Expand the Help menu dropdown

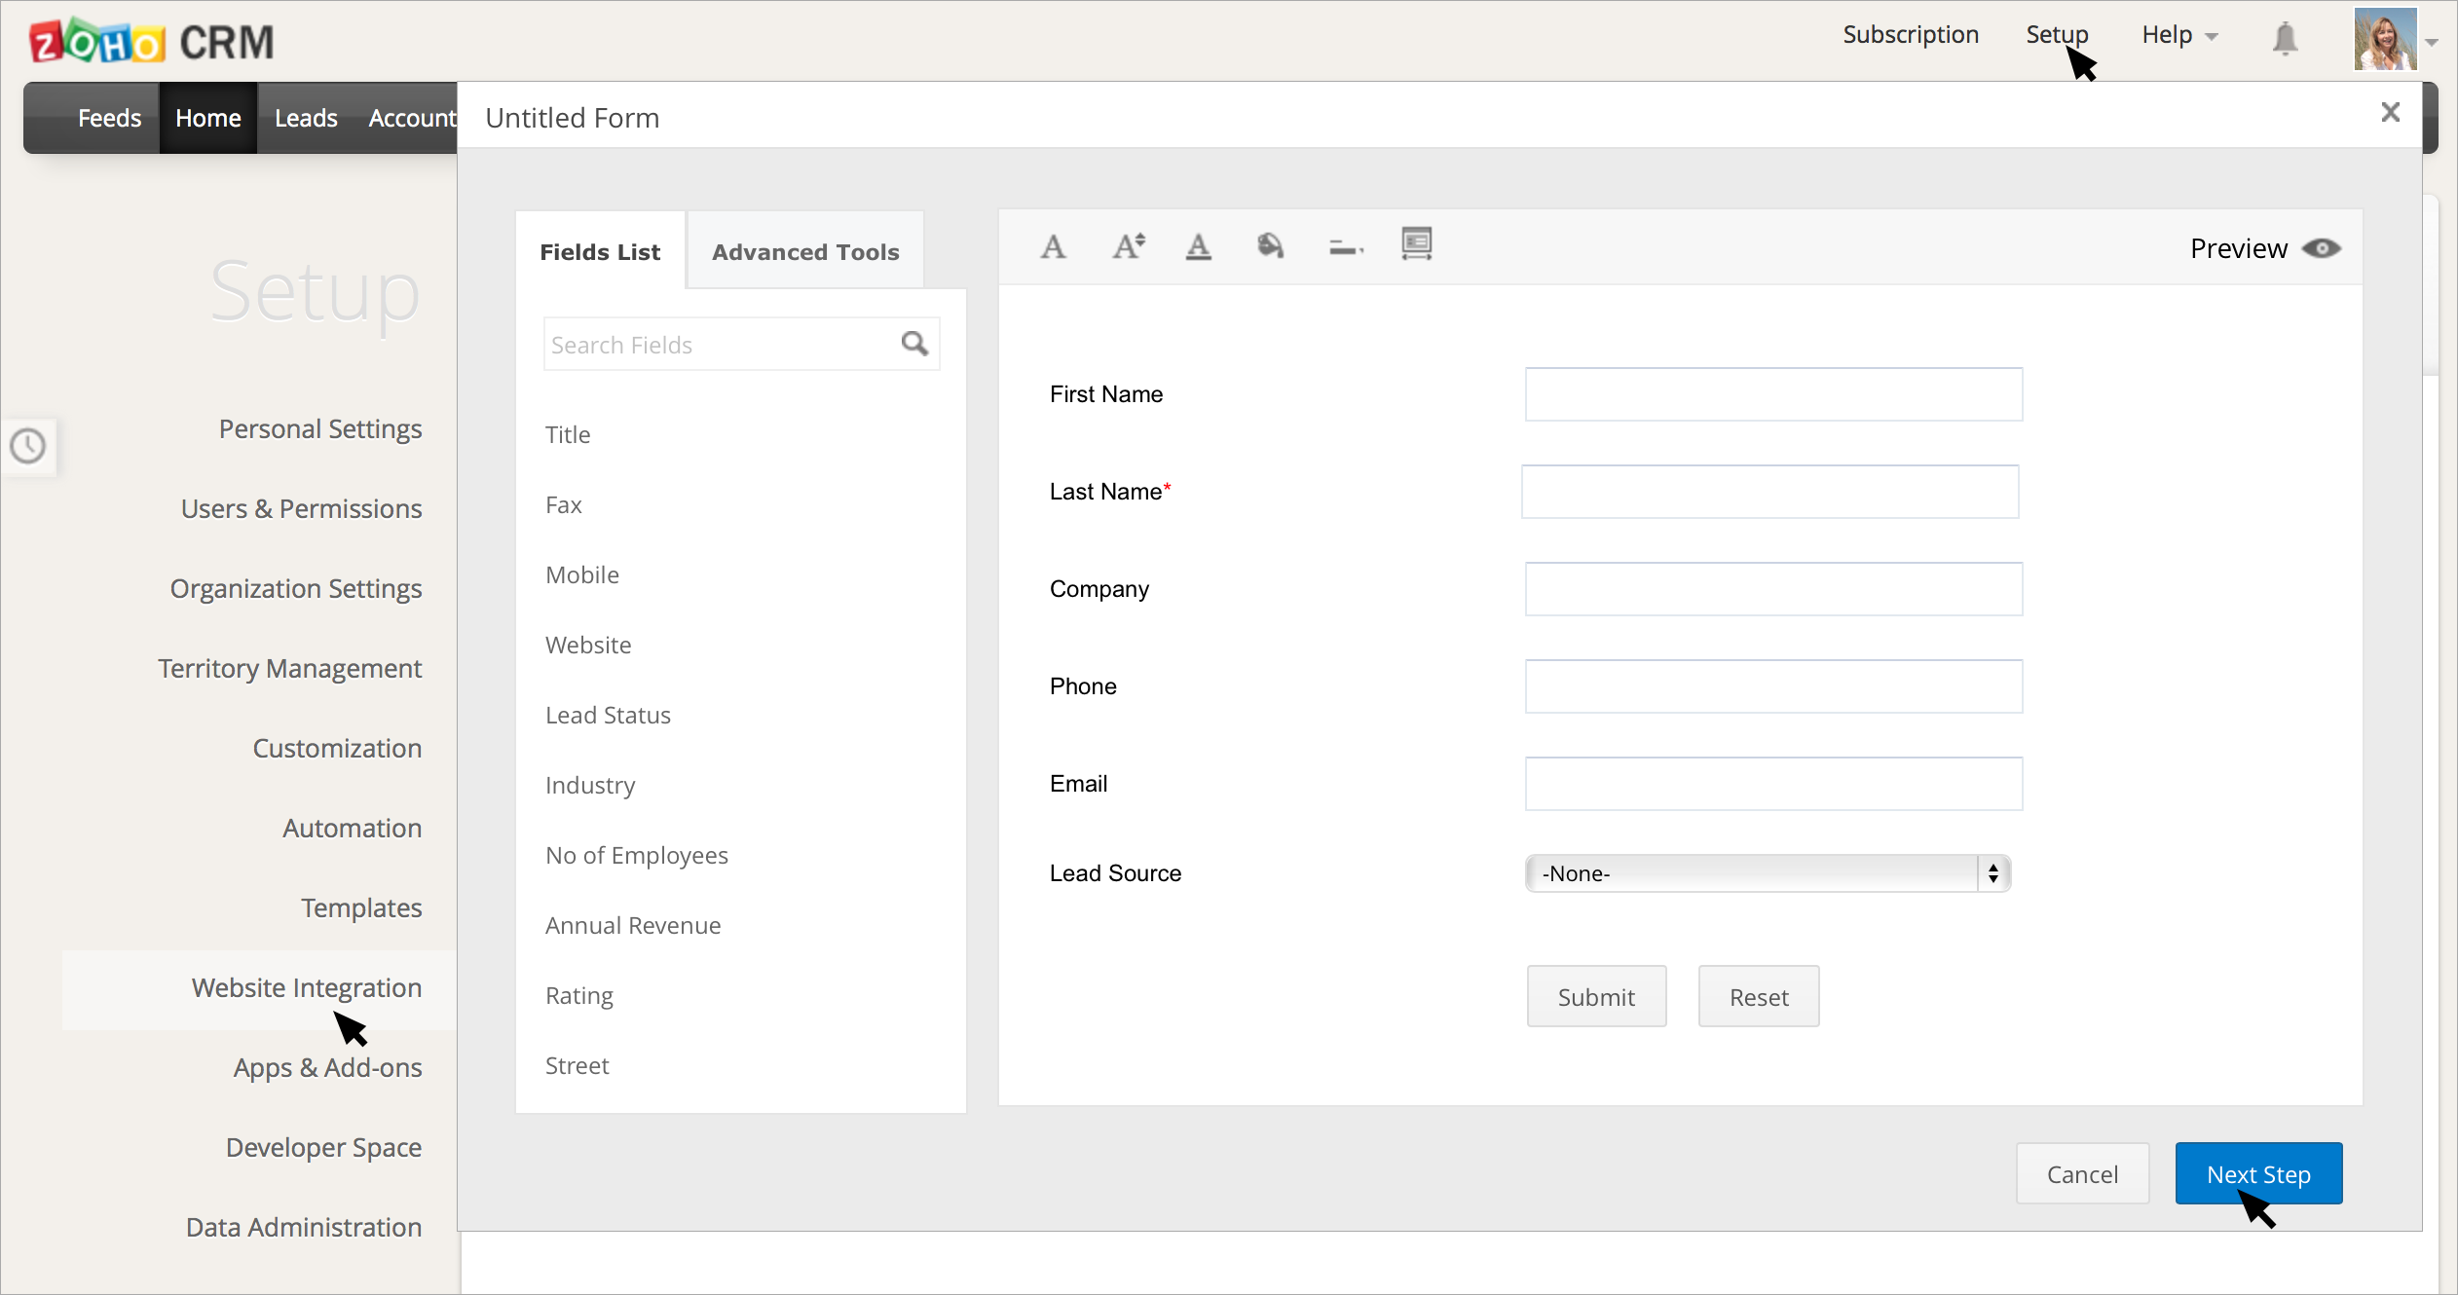pyautogui.click(x=2179, y=35)
